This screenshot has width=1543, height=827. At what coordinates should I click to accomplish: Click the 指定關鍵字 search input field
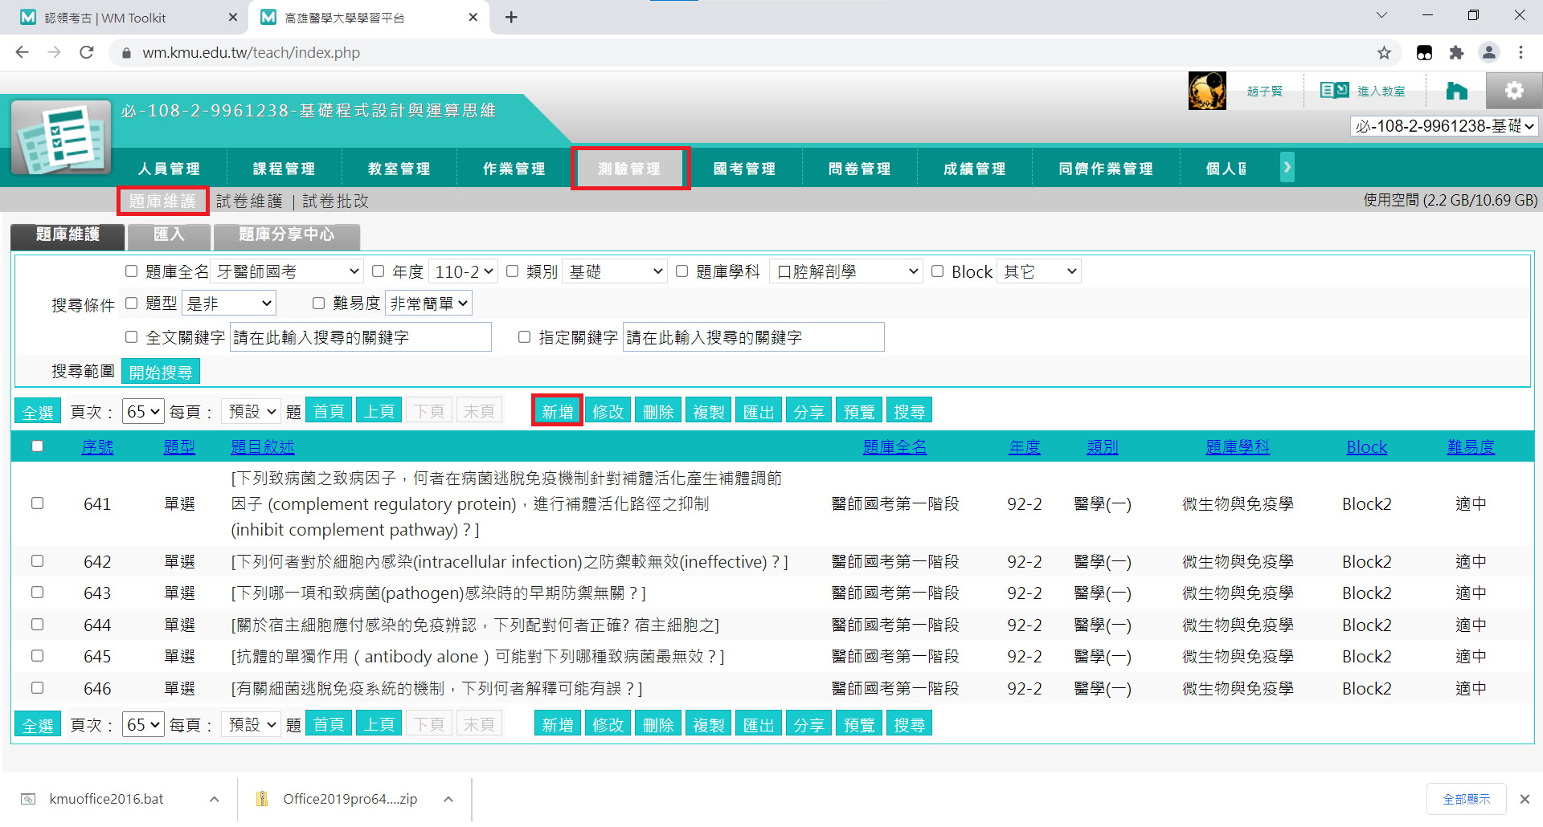[x=754, y=337]
